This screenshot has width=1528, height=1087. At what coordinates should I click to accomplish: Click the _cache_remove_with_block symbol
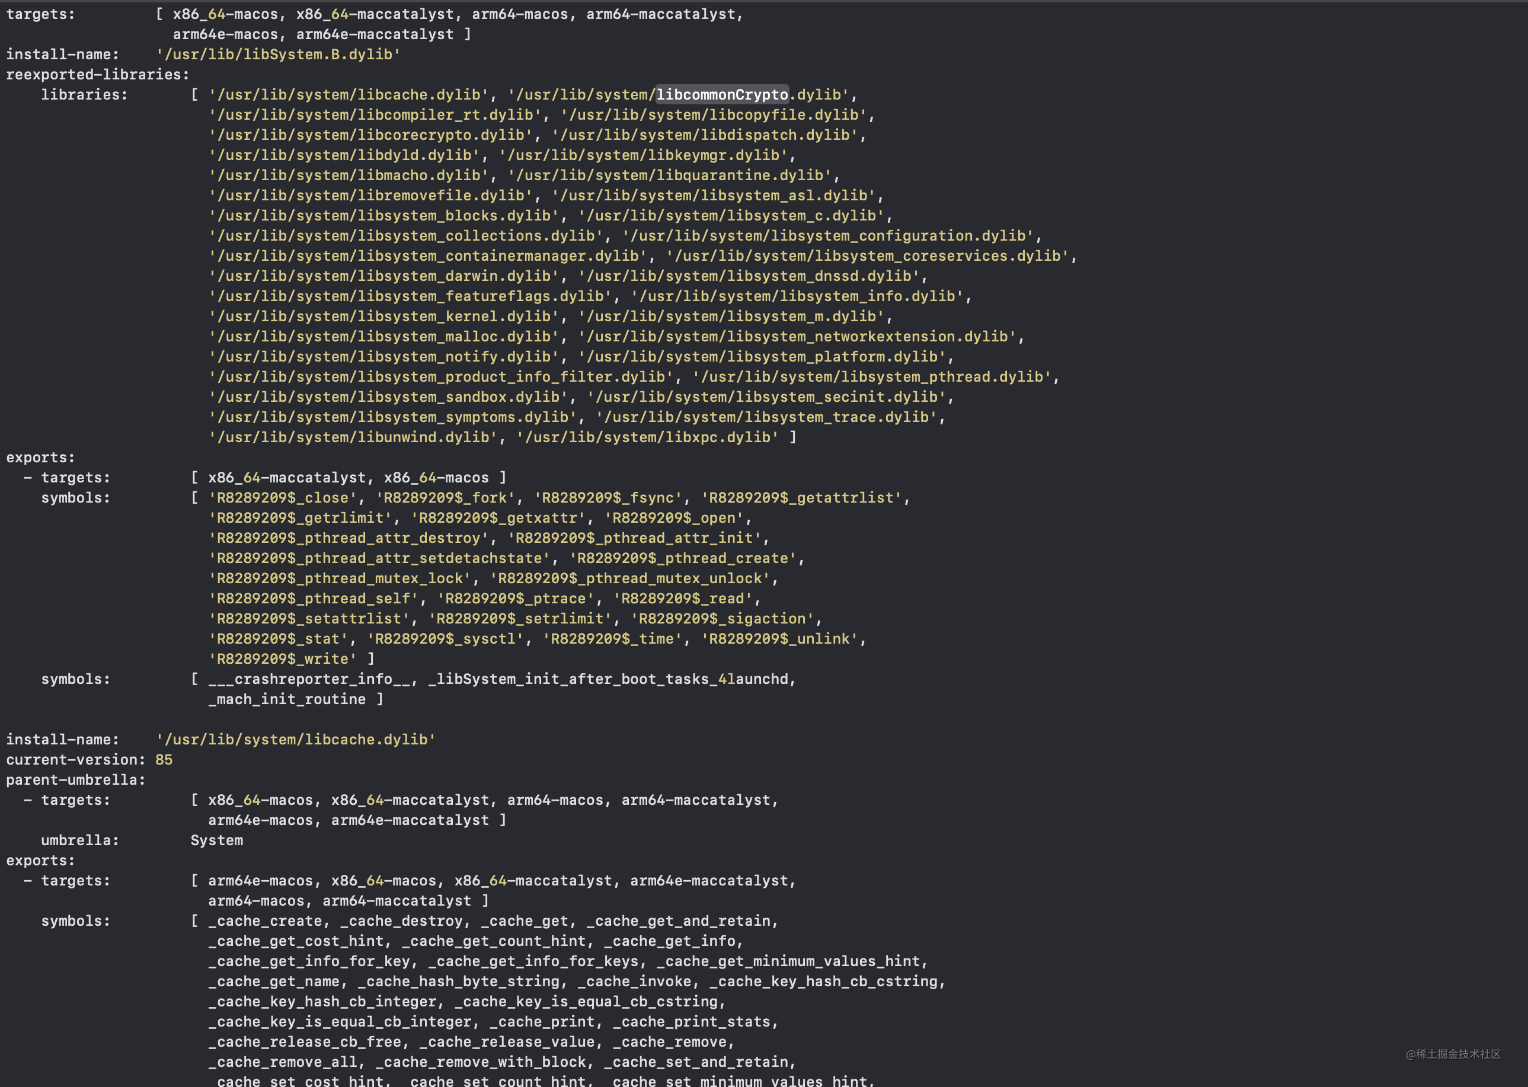click(481, 1062)
